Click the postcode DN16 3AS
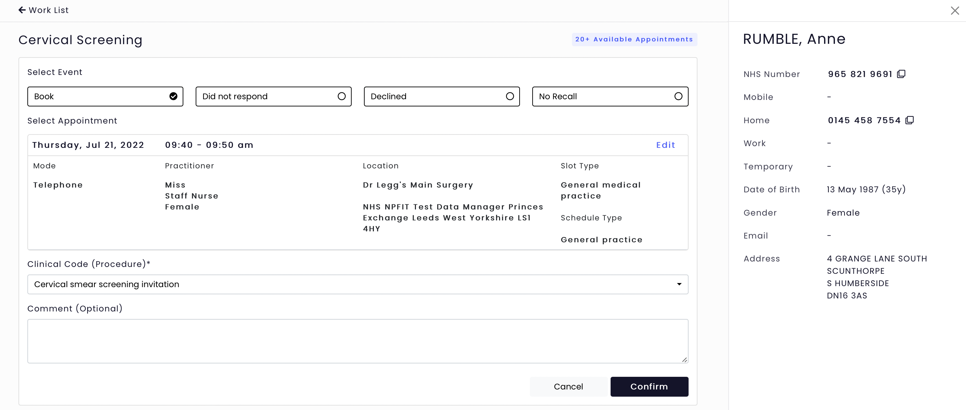Viewport: 966px width, 410px height. click(847, 296)
